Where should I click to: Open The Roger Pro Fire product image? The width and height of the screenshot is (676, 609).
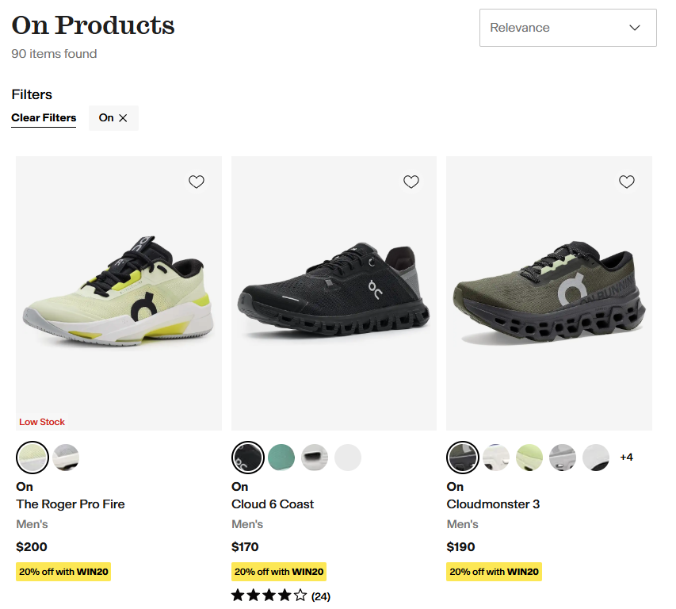coord(119,293)
